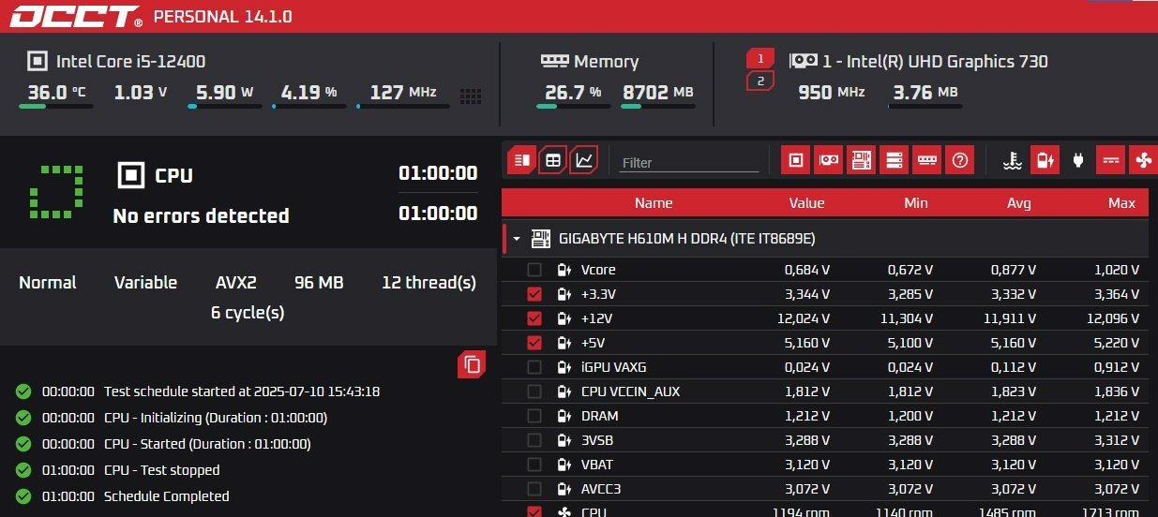Image resolution: width=1158 pixels, height=517 pixels.
Task: Click the OCCT logo in the title bar
Action: tap(77, 17)
